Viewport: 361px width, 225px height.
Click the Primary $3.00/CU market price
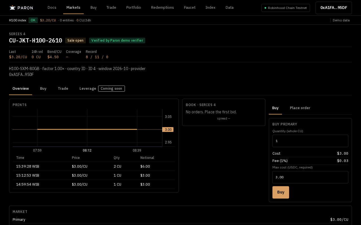point(339,220)
